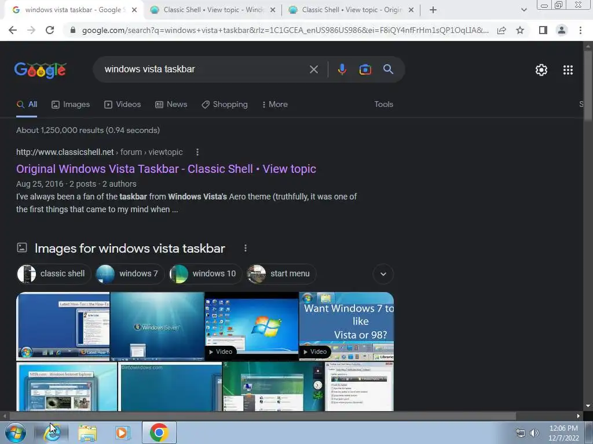
Task: Click the horizontal scrollbar thumb
Action: pyautogui.click(x=262, y=416)
